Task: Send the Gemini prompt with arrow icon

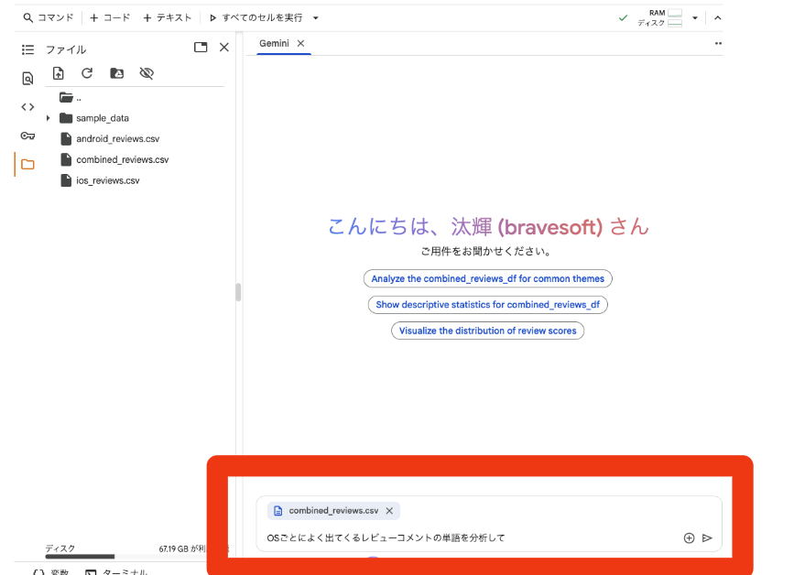Action: pos(707,537)
